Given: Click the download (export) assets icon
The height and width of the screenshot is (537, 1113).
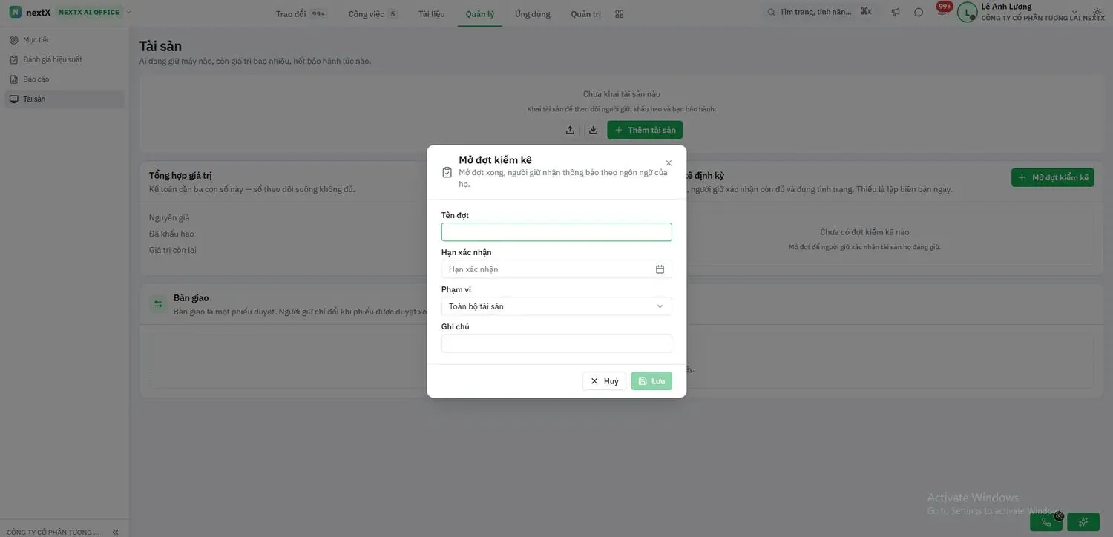Looking at the screenshot, I should pyautogui.click(x=593, y=130).
